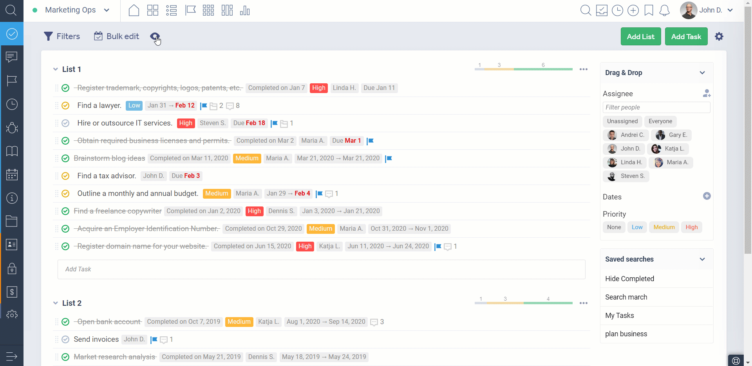752x366 pixels.
Task: Click the bug icon in left sidebar
Action: pos(12,128)
